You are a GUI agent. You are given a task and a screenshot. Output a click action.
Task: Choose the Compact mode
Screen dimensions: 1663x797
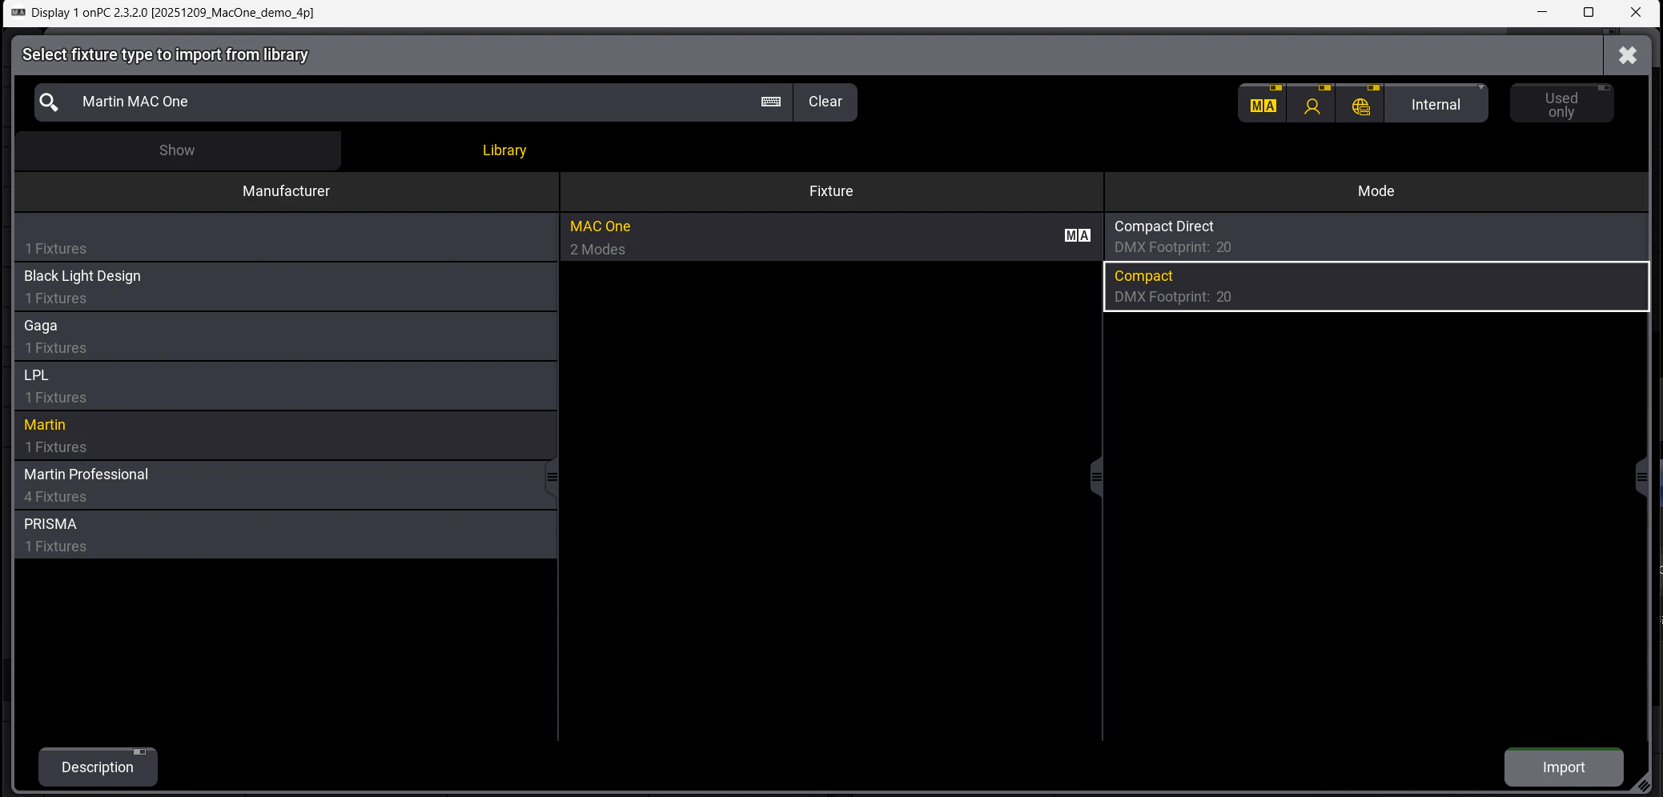tap(1376, 286)
